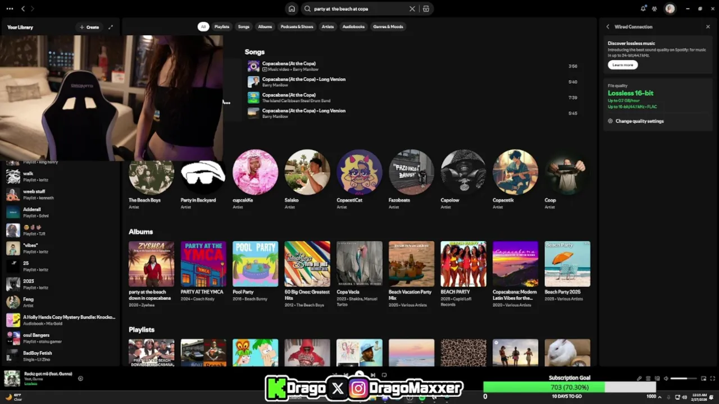719x404 pixels.
Task: Open the Home page icon
Action: click(292, 8)
